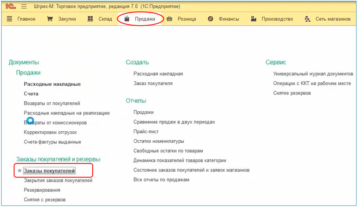This screenshot has width=358, height=207.
Task: Toggle favorite star beside Заказы покупателей
Action: tap(19, 171)
